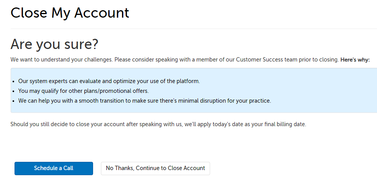
Task: Click the second bullet dot in blue box
Action: pos(14,91)
